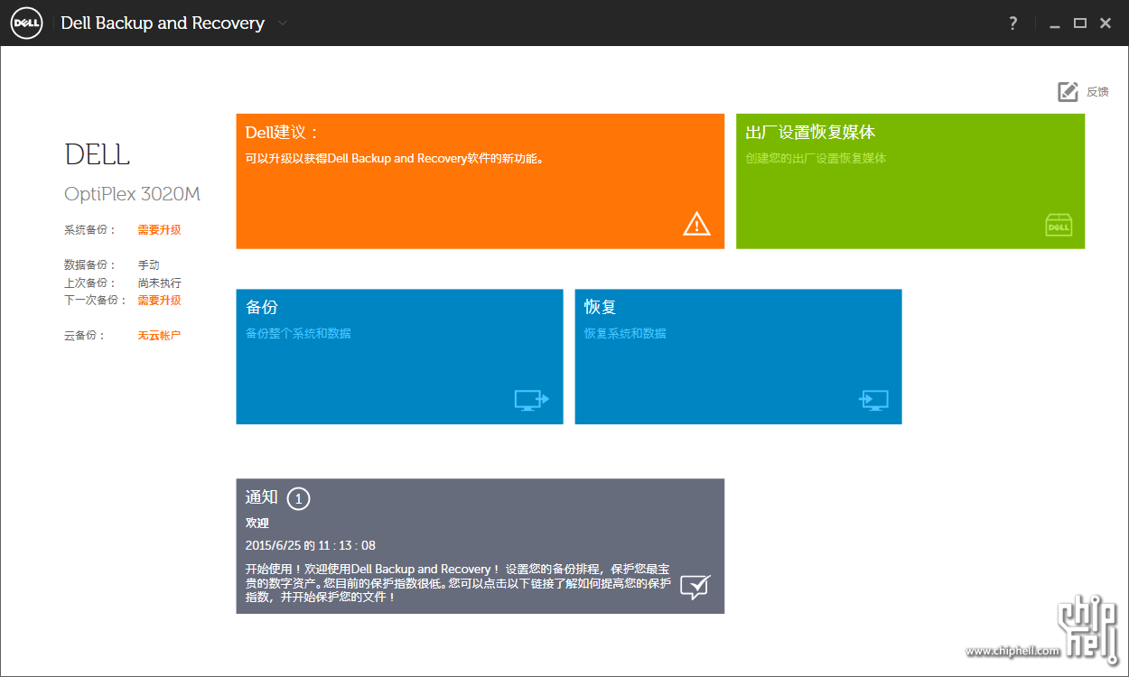Open the title dropdown chevron
The width and height of the screenshot is (1129, 677).
click(283, 23)
